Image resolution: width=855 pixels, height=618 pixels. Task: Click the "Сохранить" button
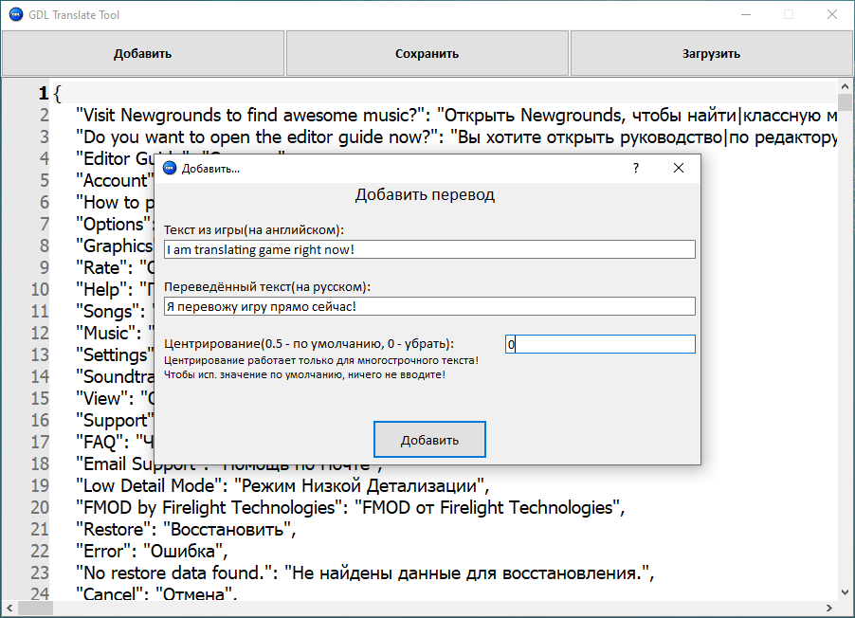point(427,53)
